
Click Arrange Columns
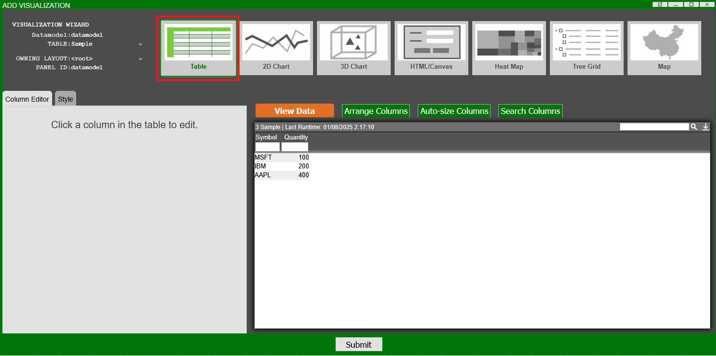tap(375, 110)
